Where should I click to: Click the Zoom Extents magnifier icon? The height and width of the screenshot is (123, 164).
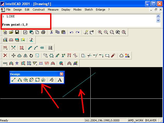[112, 32]
